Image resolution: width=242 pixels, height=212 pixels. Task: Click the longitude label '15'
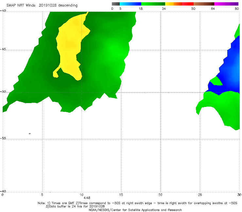(121, 195)
